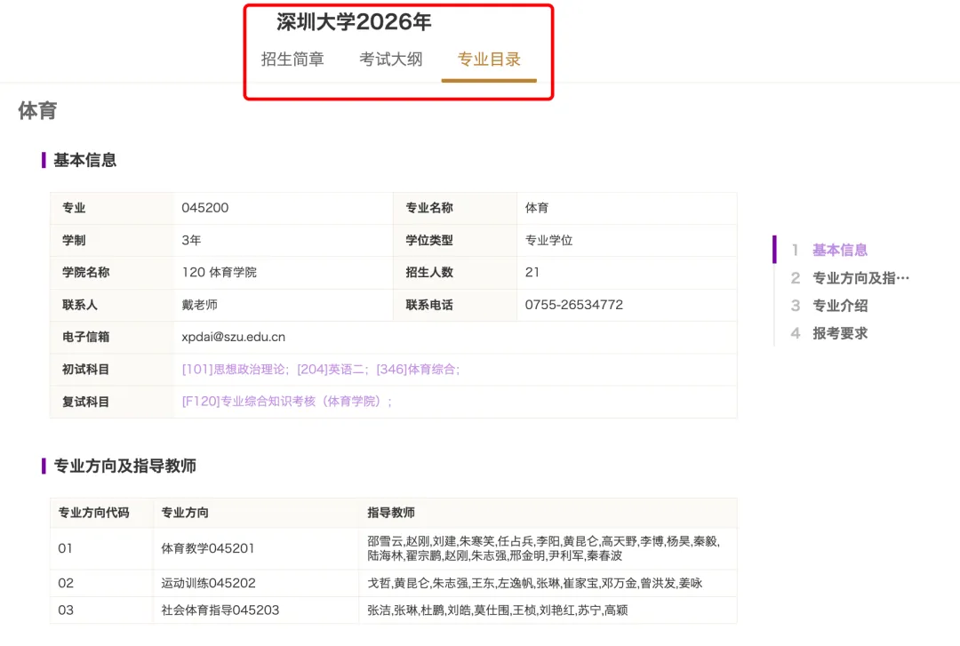Click the 联系电话 label
Image resolution: width=960 pixels, height=646 pixels.
click(x=429, y=304)
